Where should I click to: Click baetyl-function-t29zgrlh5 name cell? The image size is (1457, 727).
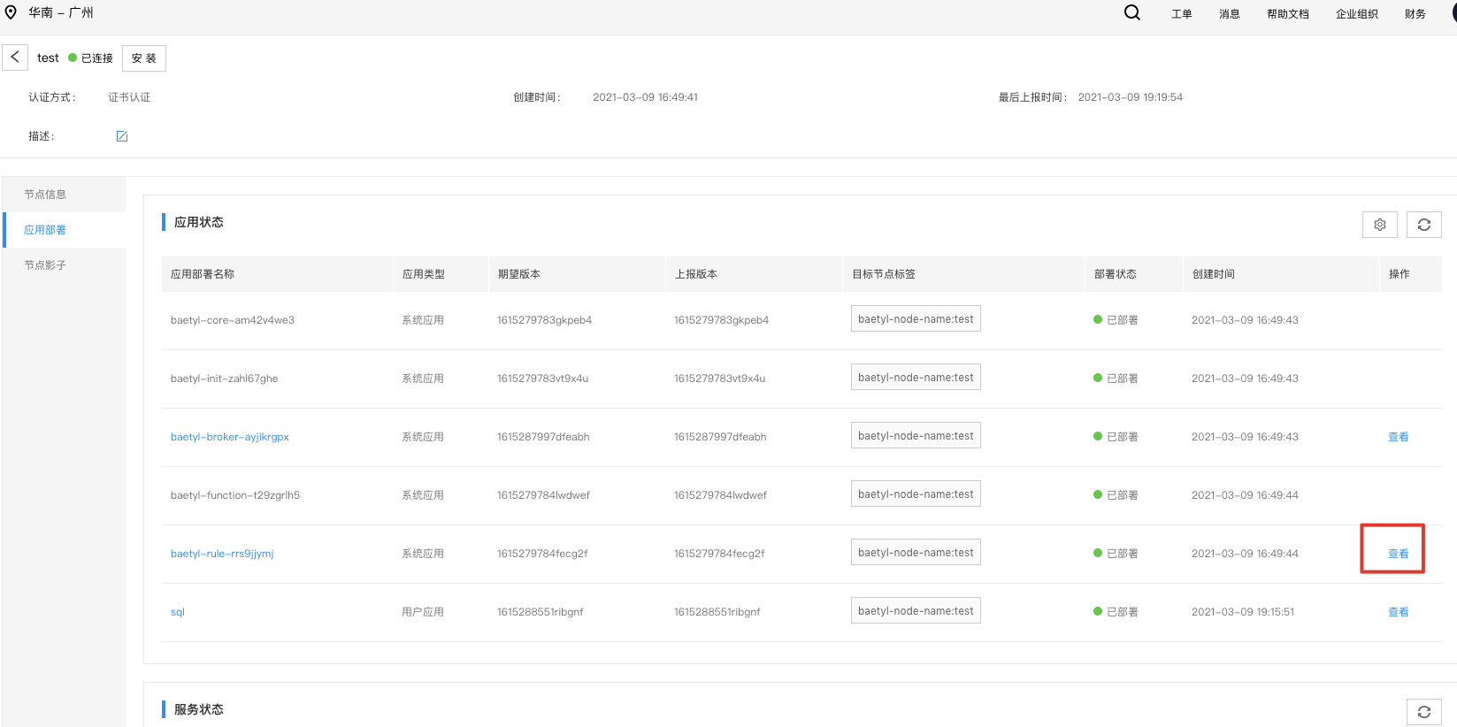[235, 495]
